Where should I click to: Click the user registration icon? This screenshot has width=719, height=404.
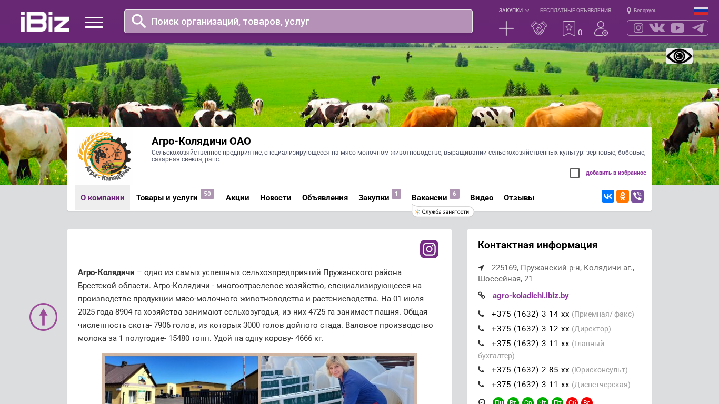pos(601,28)
